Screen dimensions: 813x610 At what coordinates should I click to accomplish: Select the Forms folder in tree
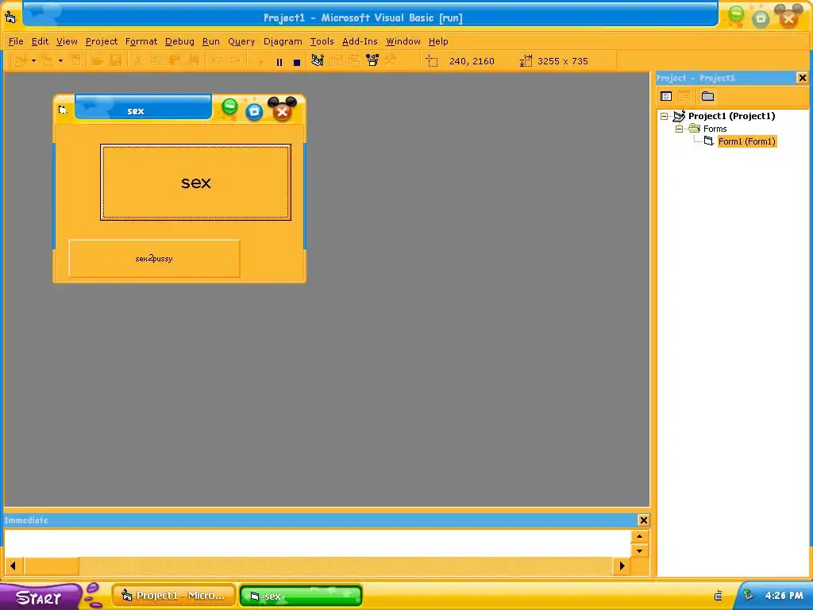coord(715,129)
